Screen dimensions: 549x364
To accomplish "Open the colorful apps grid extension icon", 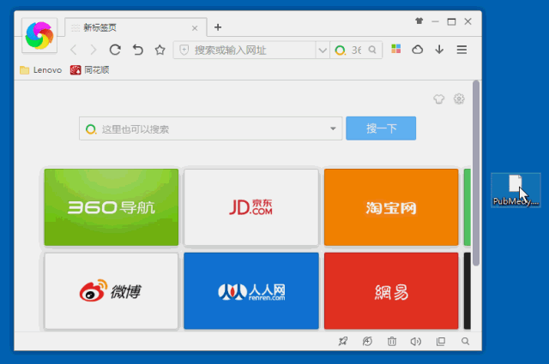I will tap(395, 49).
